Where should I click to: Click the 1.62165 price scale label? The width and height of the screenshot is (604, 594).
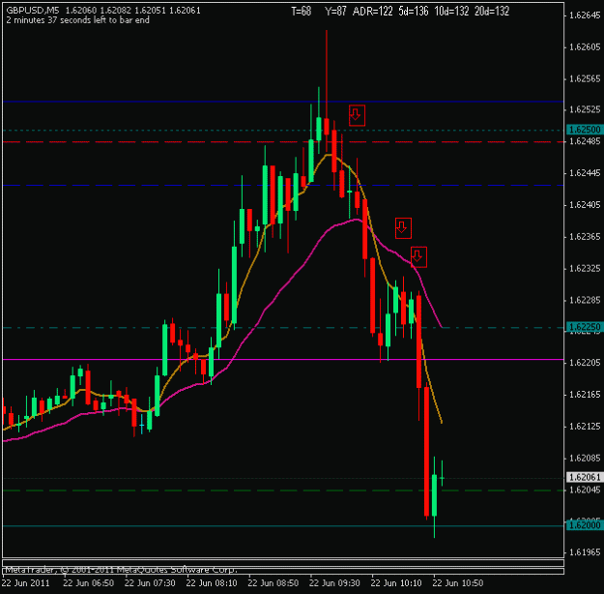click(x=585, y=395)
